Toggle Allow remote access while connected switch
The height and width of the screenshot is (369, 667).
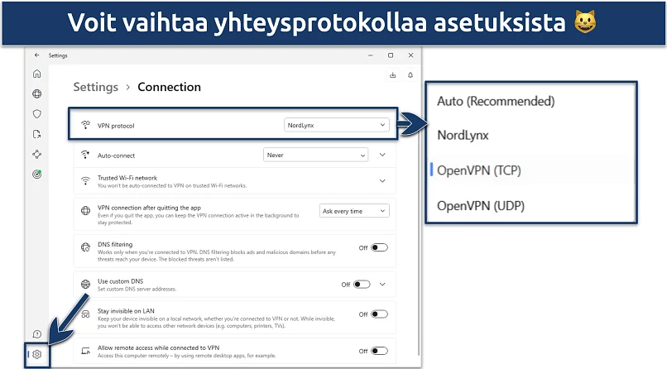coord(379,351)
